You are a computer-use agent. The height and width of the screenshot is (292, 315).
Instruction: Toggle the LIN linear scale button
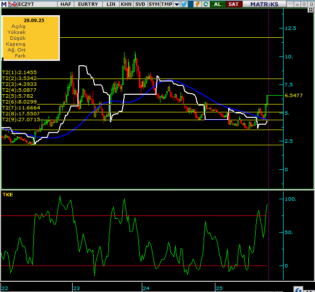(x=111, y=4)
